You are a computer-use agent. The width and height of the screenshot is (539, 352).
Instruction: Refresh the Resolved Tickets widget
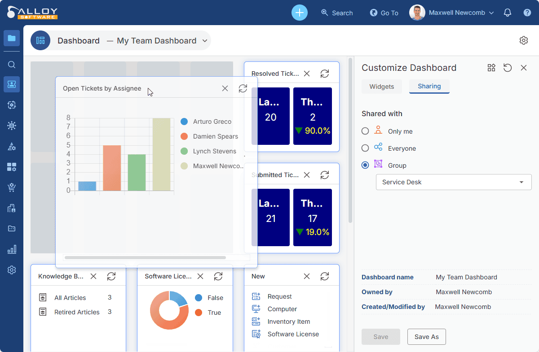(x=325, y=74)
